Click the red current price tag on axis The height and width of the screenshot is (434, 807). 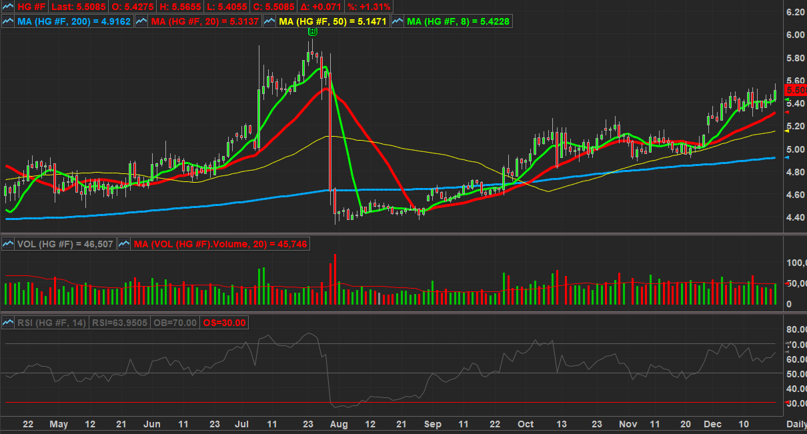coord(796,90)
